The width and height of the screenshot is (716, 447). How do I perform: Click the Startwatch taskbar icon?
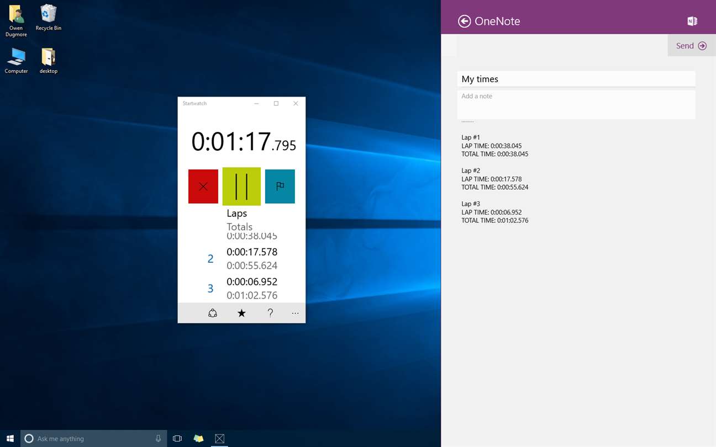click(219, 439)
